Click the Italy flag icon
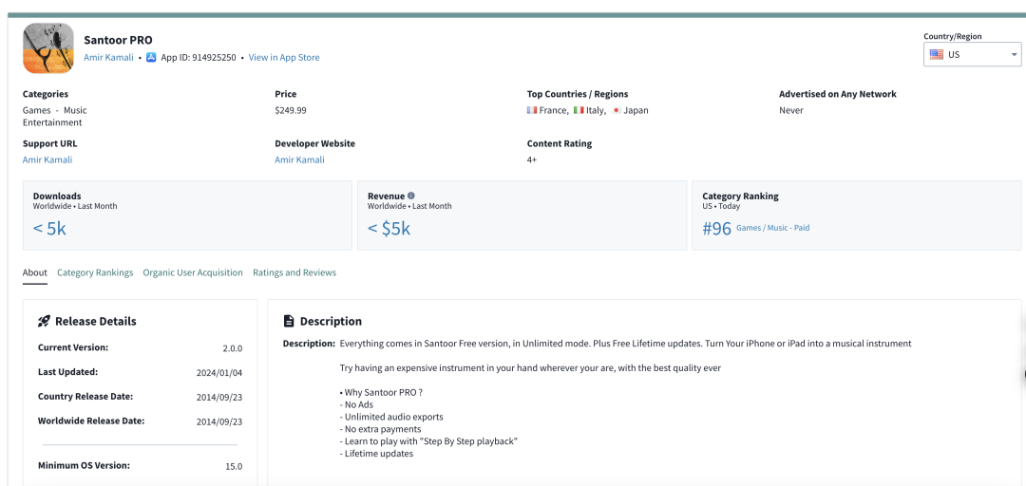 click(x=579, y=110)
